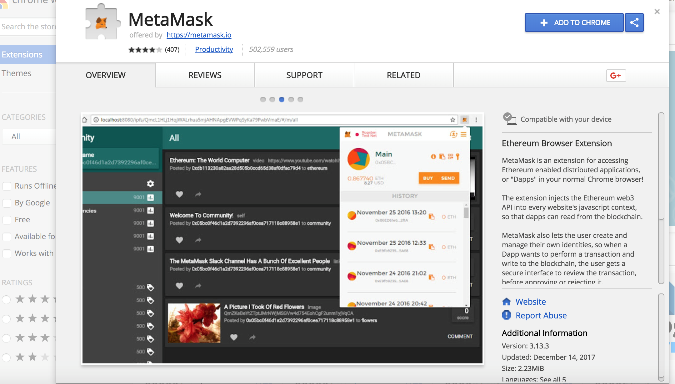Click the Google+ icon on the right
This screenshot has height=384, width=675.
(x=616, y=75)
